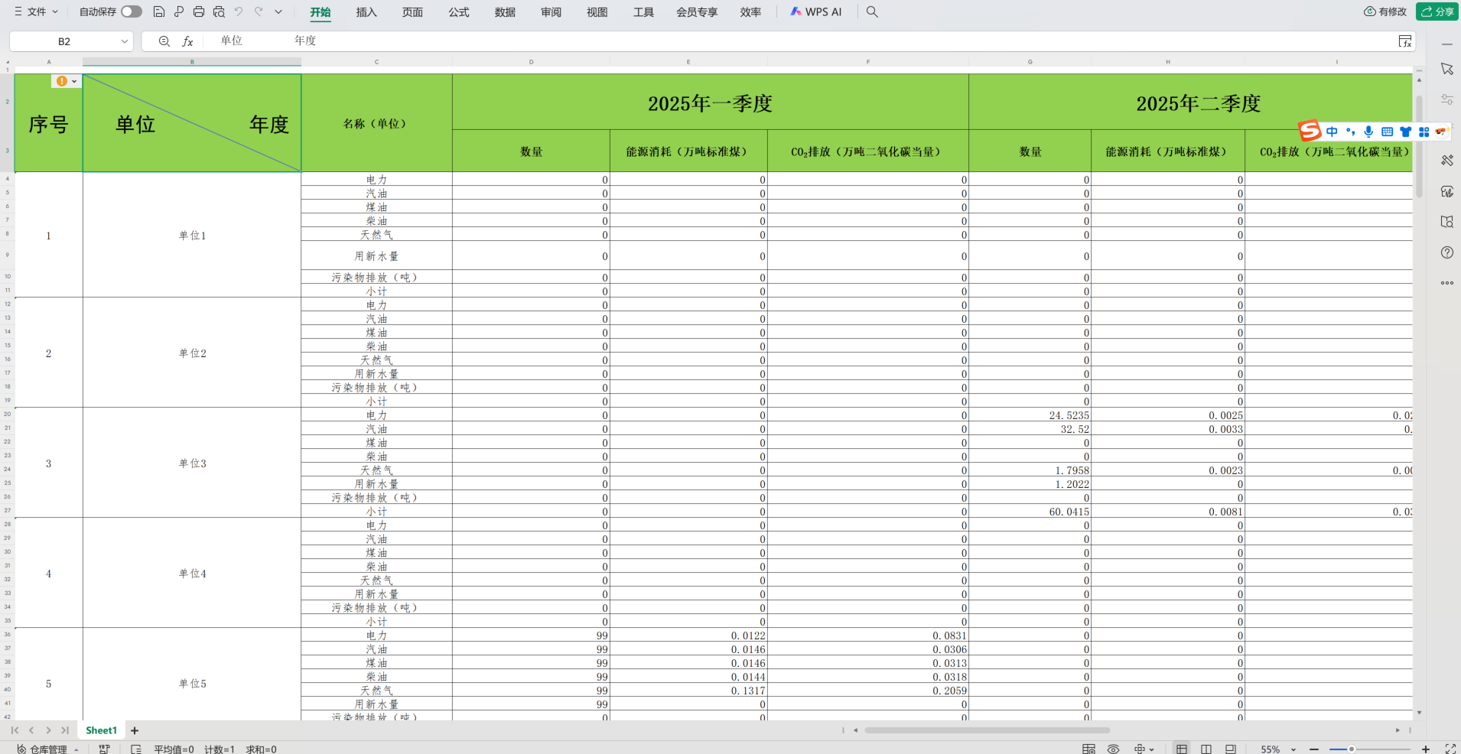Switch to the 审阅 ribbon tab
Viewport: 1461px width, 754px height.
[x=551, y=11]
